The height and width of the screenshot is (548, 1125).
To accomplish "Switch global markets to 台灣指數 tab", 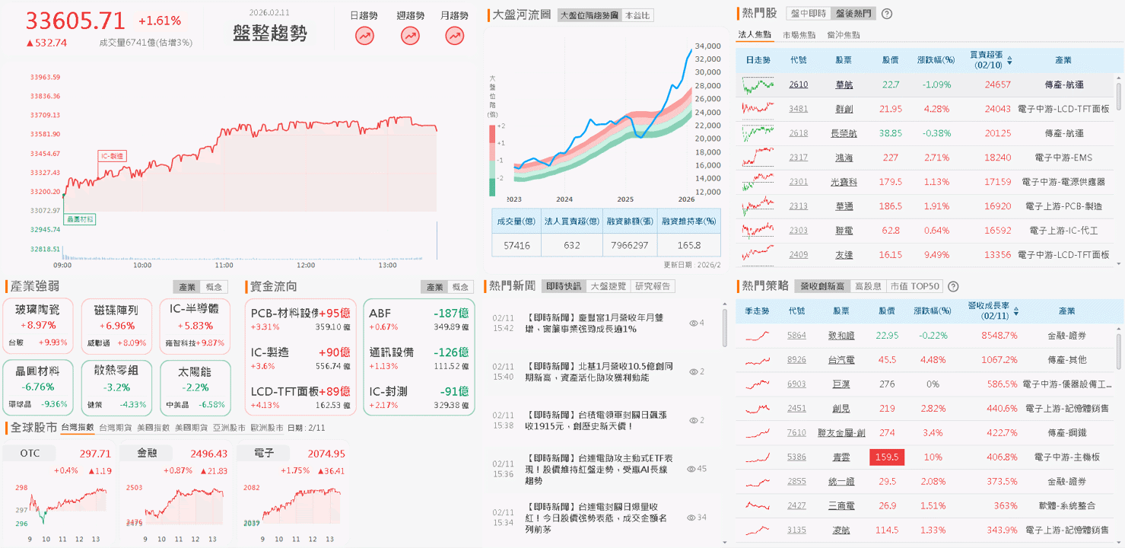I will 78,428.
